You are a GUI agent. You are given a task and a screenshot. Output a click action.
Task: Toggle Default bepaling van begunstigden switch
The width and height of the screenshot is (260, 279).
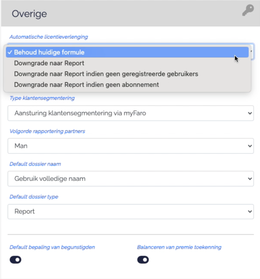(x=15, y=260)
